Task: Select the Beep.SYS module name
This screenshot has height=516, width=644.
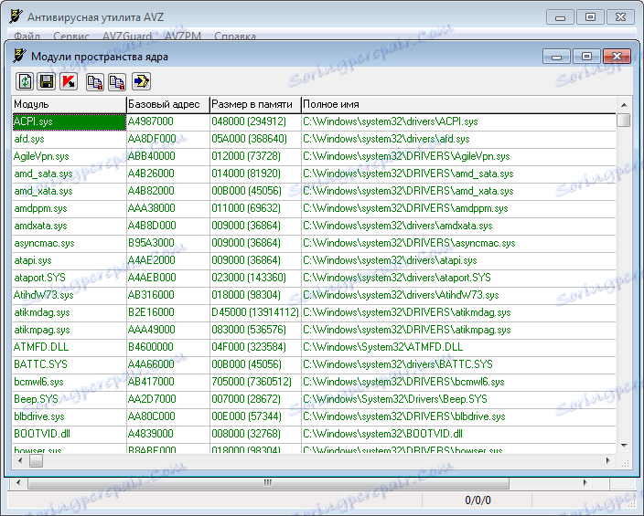Action: coord(36,399)
